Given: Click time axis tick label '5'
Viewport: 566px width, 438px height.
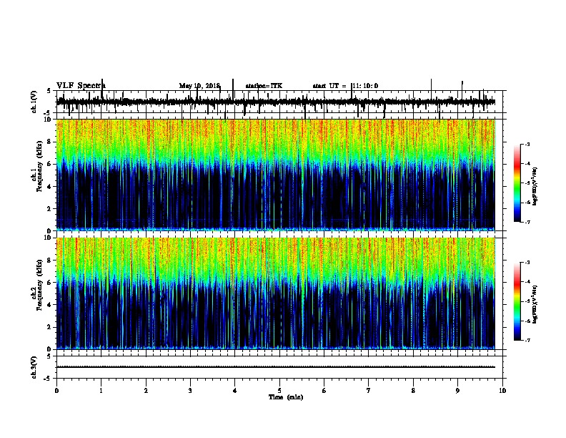Looking at the screenshot, I should point(279,391).
